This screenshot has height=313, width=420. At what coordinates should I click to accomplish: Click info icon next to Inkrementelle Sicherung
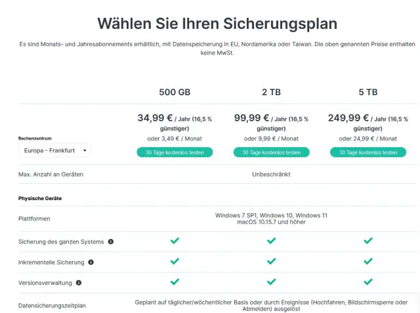click(x=91, y=262)
